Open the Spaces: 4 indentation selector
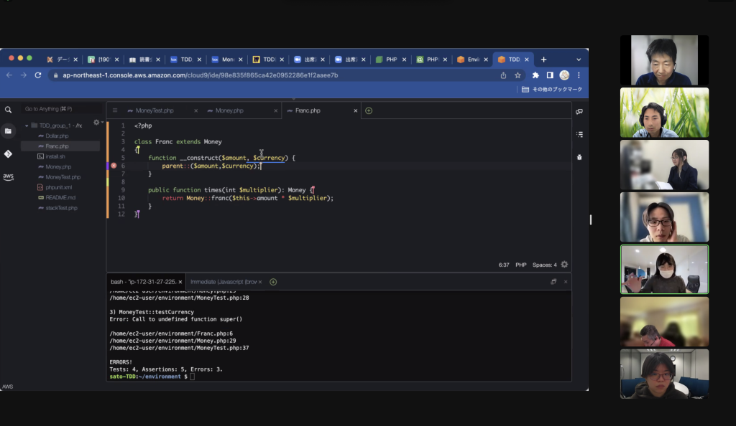Image resolution: width=736 pixels, height=426 pixels. 545,265
